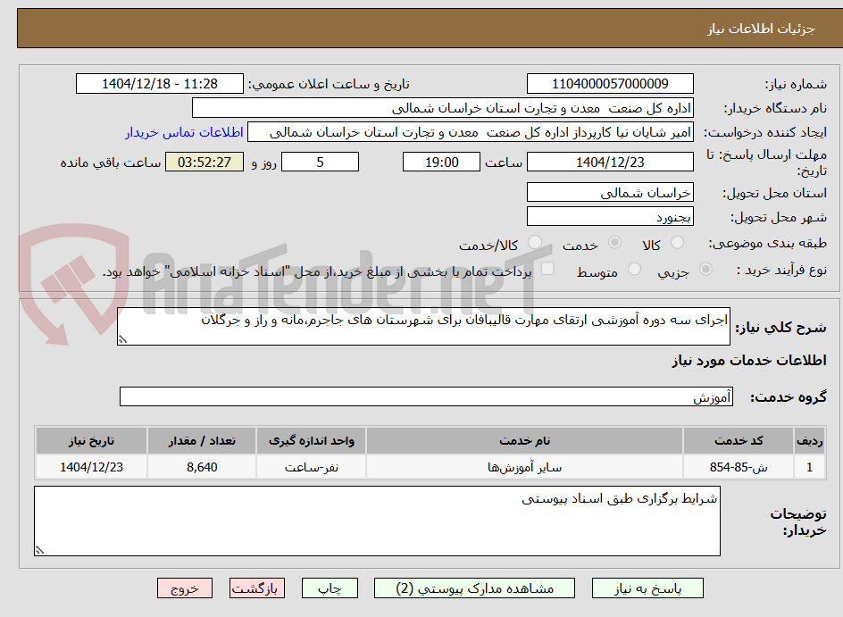Click the row number cell 1
Screen dimensions: 843x617
809,467
